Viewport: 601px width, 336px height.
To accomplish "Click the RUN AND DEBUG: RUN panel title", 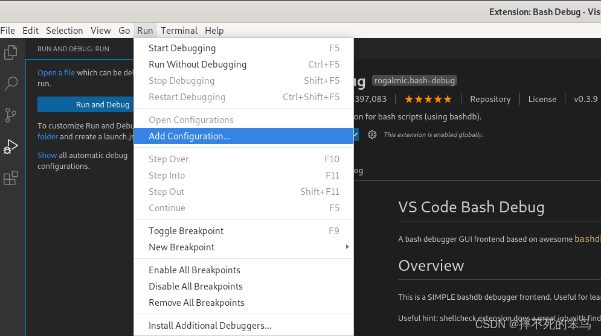I will [73, 49].
